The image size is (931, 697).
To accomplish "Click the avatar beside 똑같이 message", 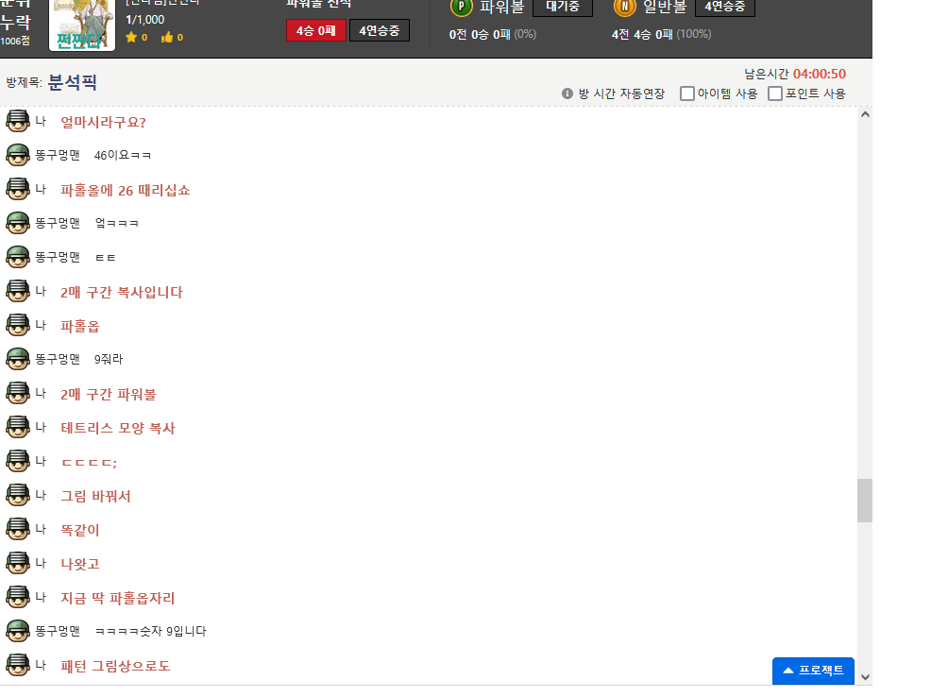I will tap(18, 529).
